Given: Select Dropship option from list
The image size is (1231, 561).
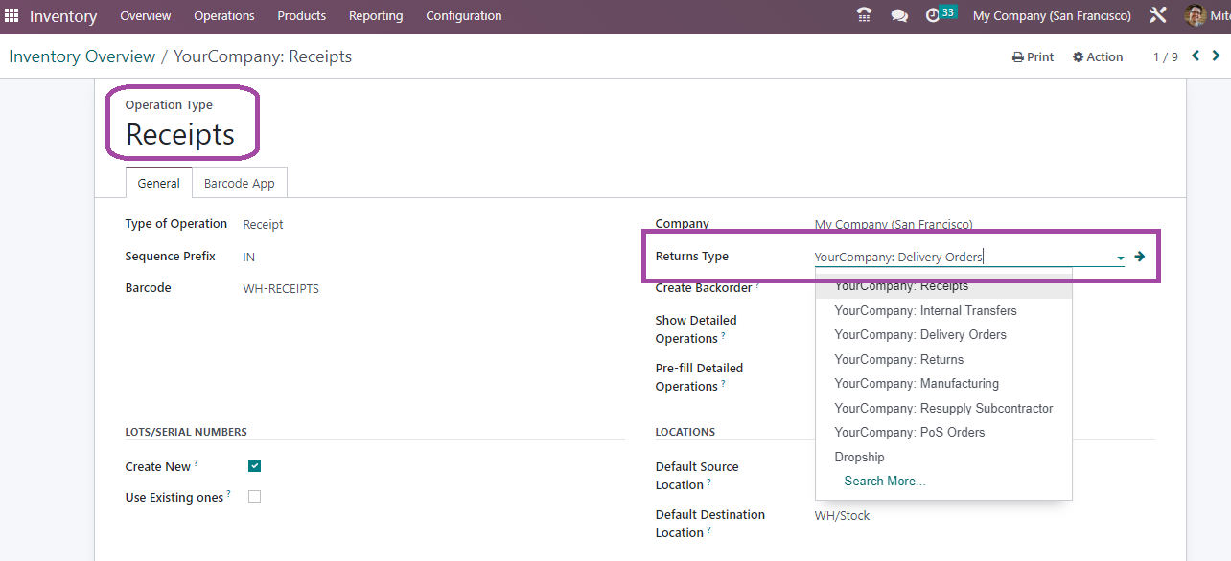Looking at the screenshot, I should (943, 457).
